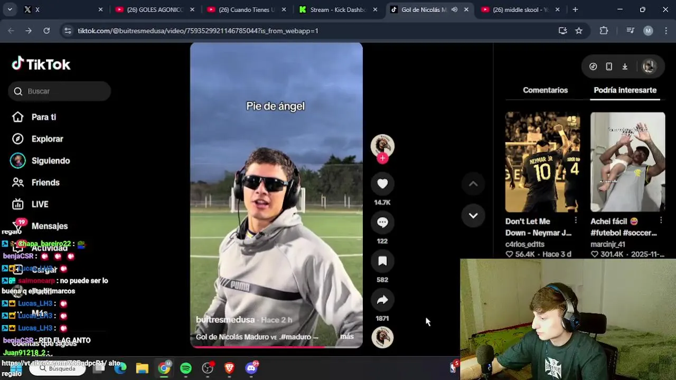Switch to Comentarios tab
676x380 pixels.
click(545, 90)
